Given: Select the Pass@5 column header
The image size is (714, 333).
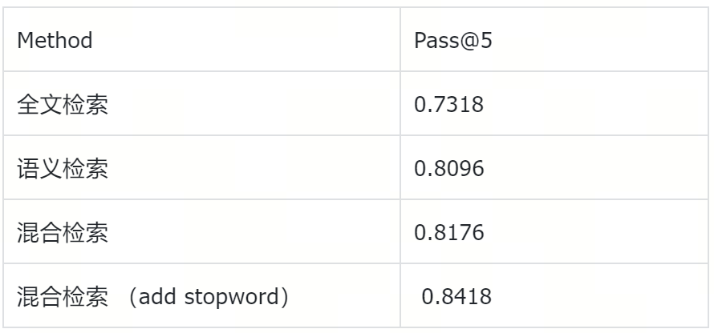Looking at the screenshot, I should [x=554, y=39].
